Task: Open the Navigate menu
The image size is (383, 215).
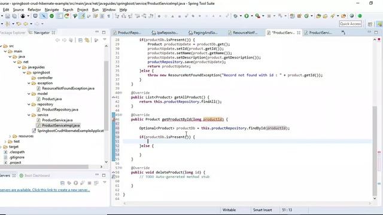Action: (x=52, y=10)
